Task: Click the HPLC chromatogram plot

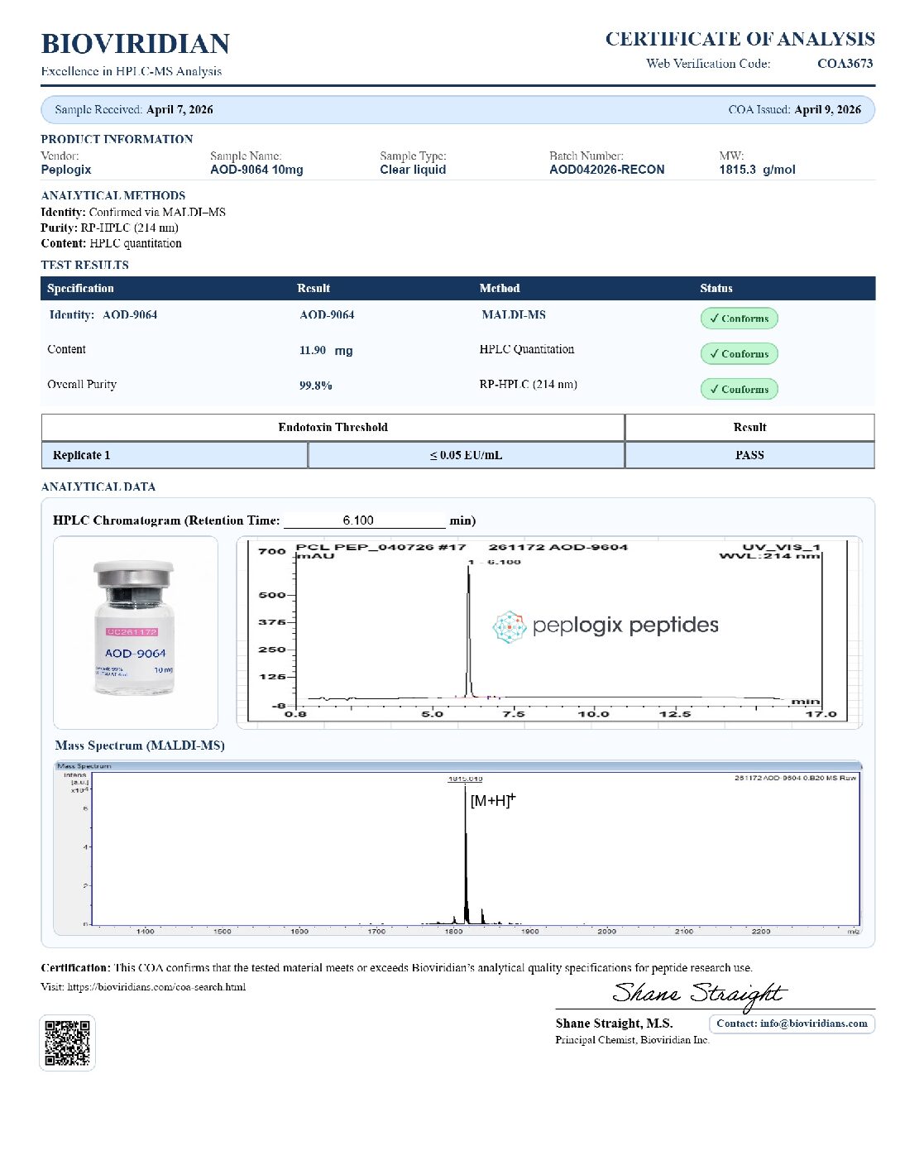Action: tap(549, 632)
